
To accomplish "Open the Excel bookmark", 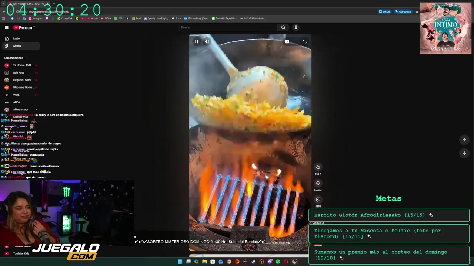I will 137,18.
